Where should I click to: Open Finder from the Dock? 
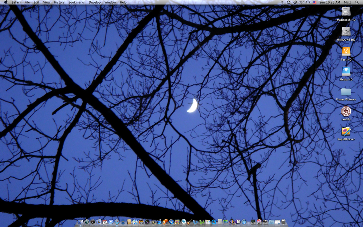81,222
